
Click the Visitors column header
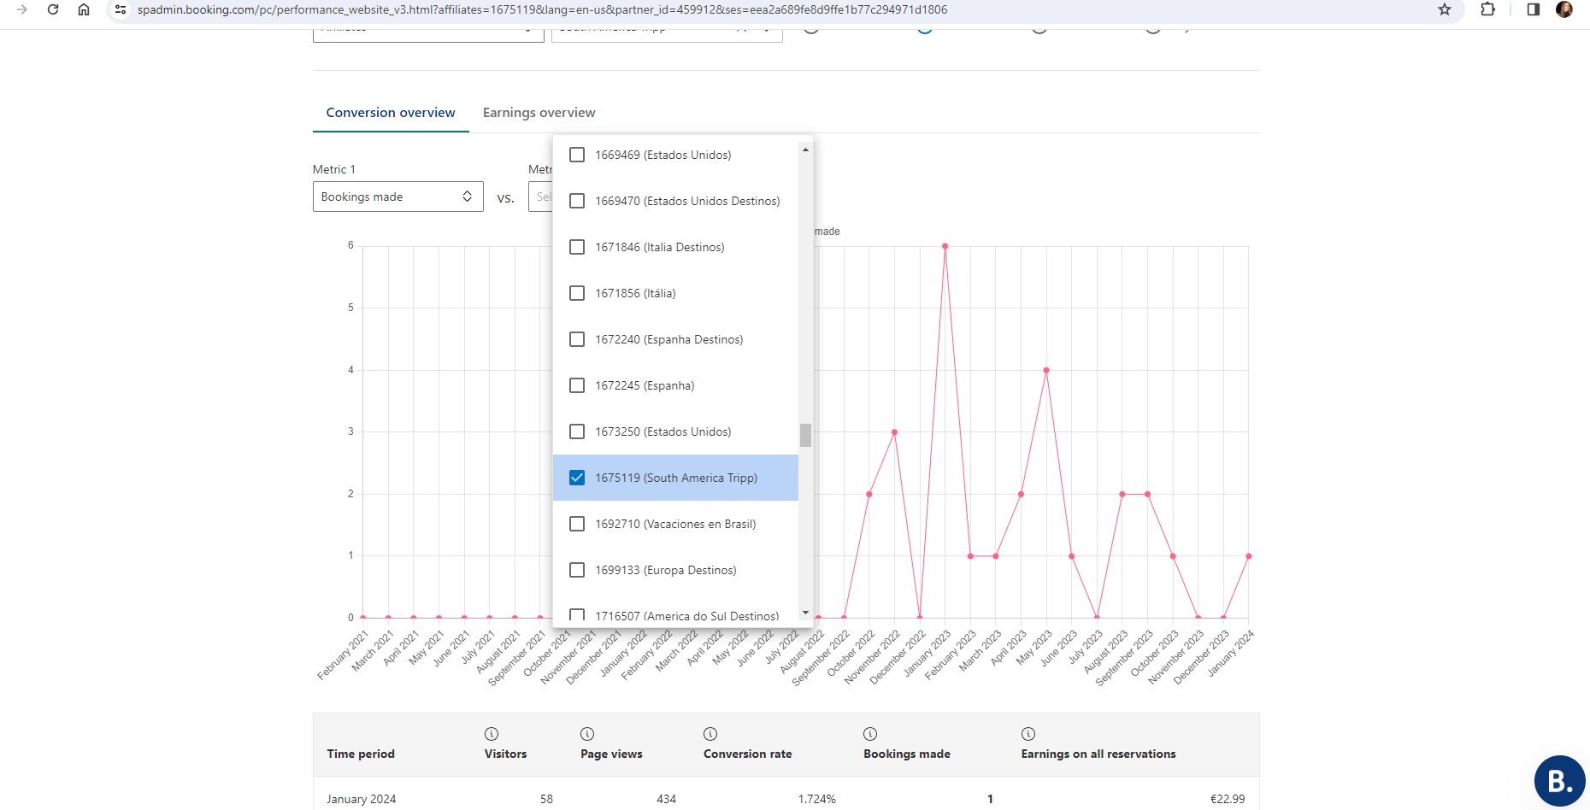pyautogui.click(x=505, y=754)
